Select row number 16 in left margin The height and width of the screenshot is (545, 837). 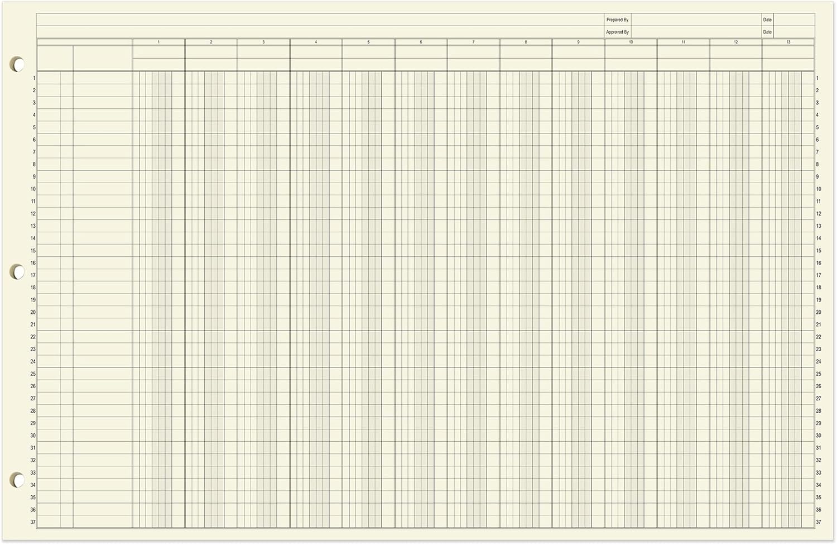tap(33, 263)
